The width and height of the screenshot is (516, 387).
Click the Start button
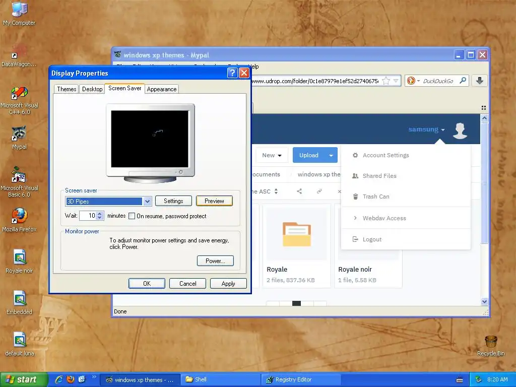(x=24, y=379)
